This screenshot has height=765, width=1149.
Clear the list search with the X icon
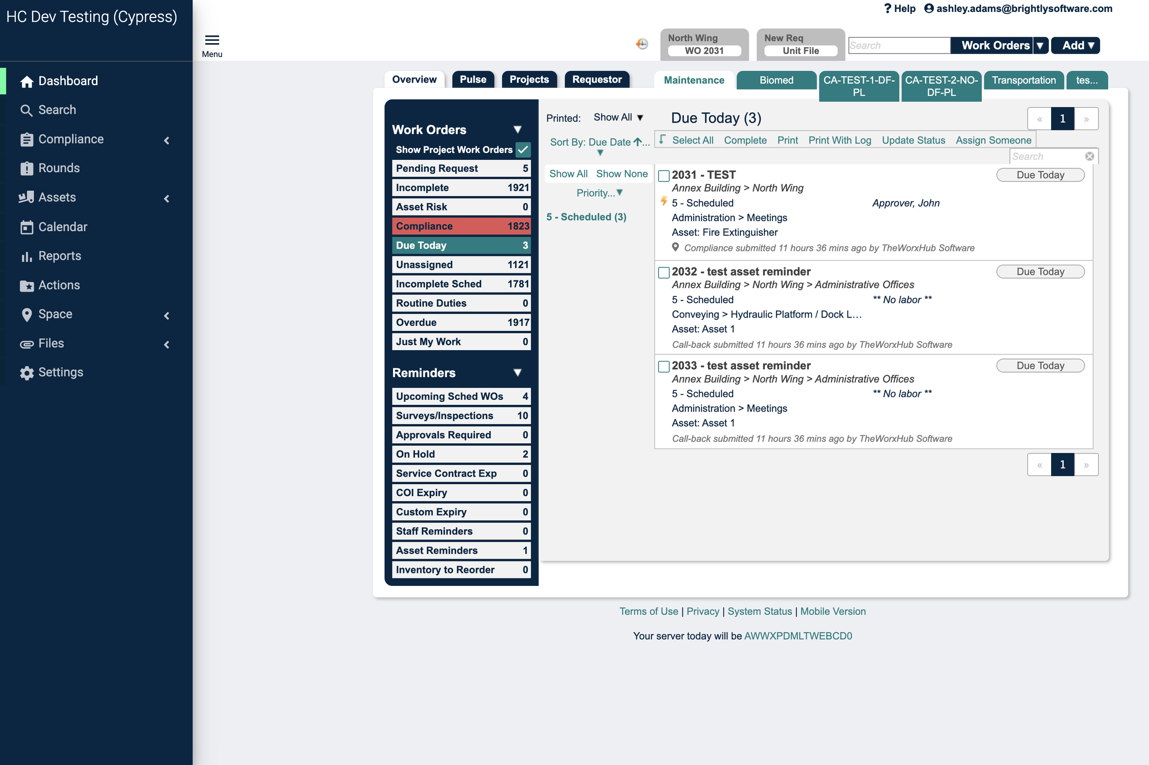pos(1089,156)
